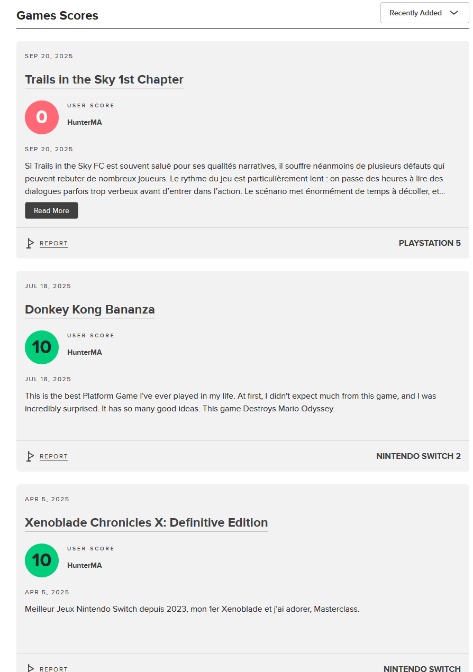
Task: Click green 10 score for Donkey Kong Bananza
Action: [x=42, y=347]
